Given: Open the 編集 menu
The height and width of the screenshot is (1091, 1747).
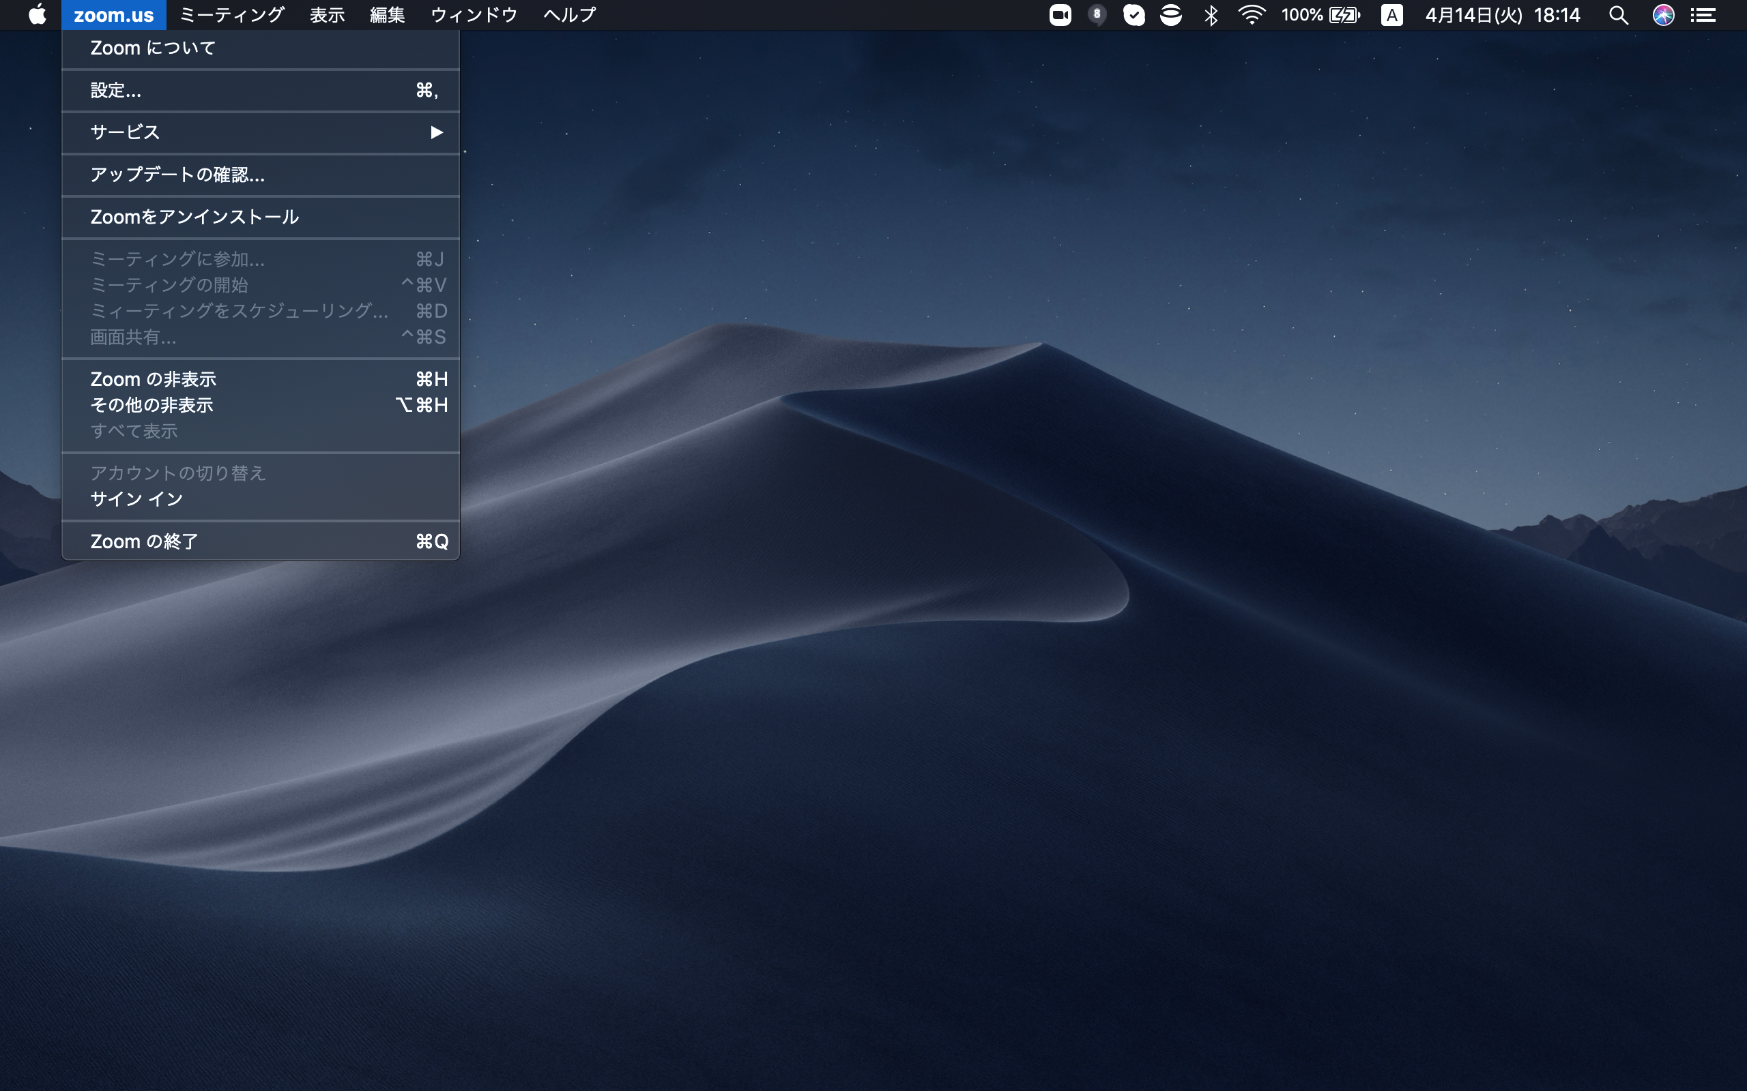Looking at the screenshot, I should 387,15.
